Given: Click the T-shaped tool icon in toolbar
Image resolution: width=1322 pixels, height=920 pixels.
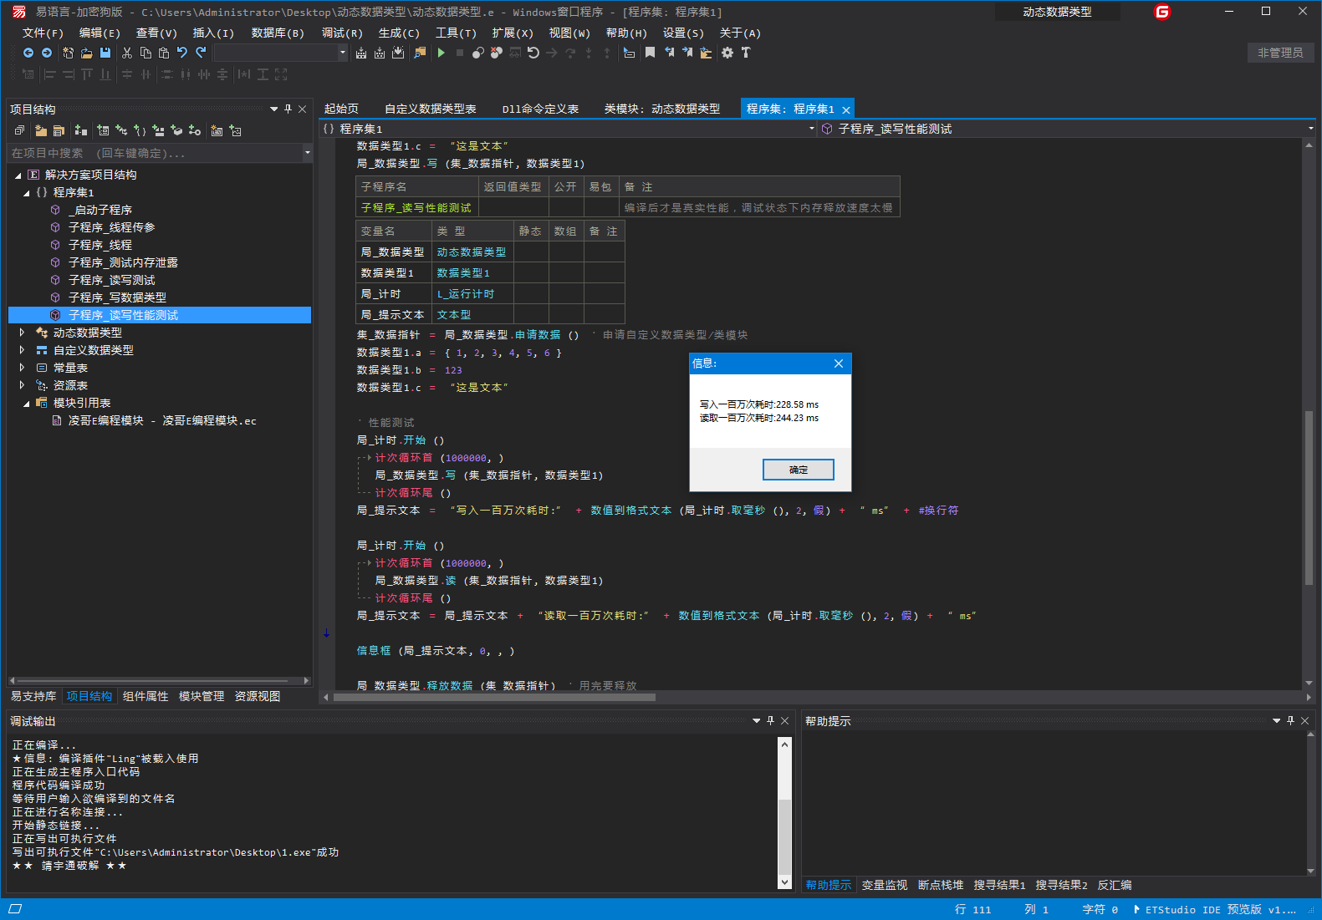Looking at the screenshot, I should [x=746, y=53].
